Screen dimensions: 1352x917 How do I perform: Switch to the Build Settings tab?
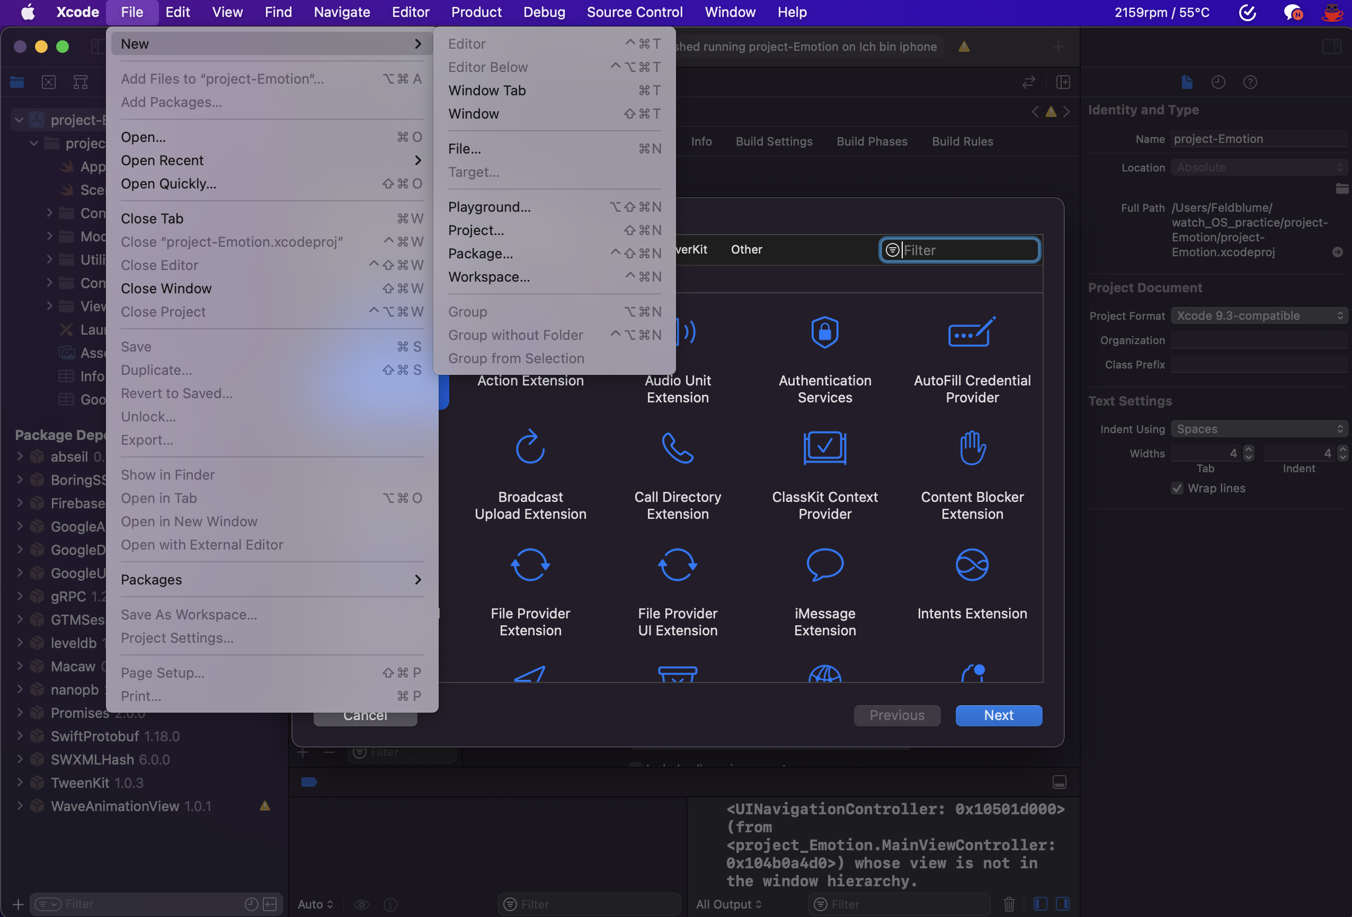(773, 141)
